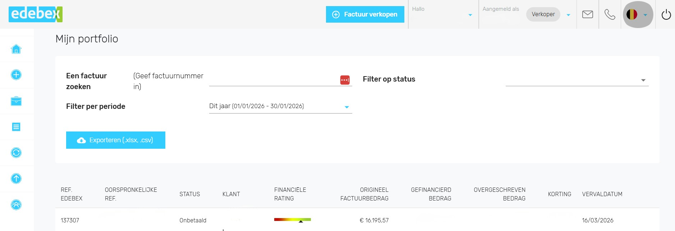675x231 pixels.
Task: Log out using the power icon
Action: [666, 14]
